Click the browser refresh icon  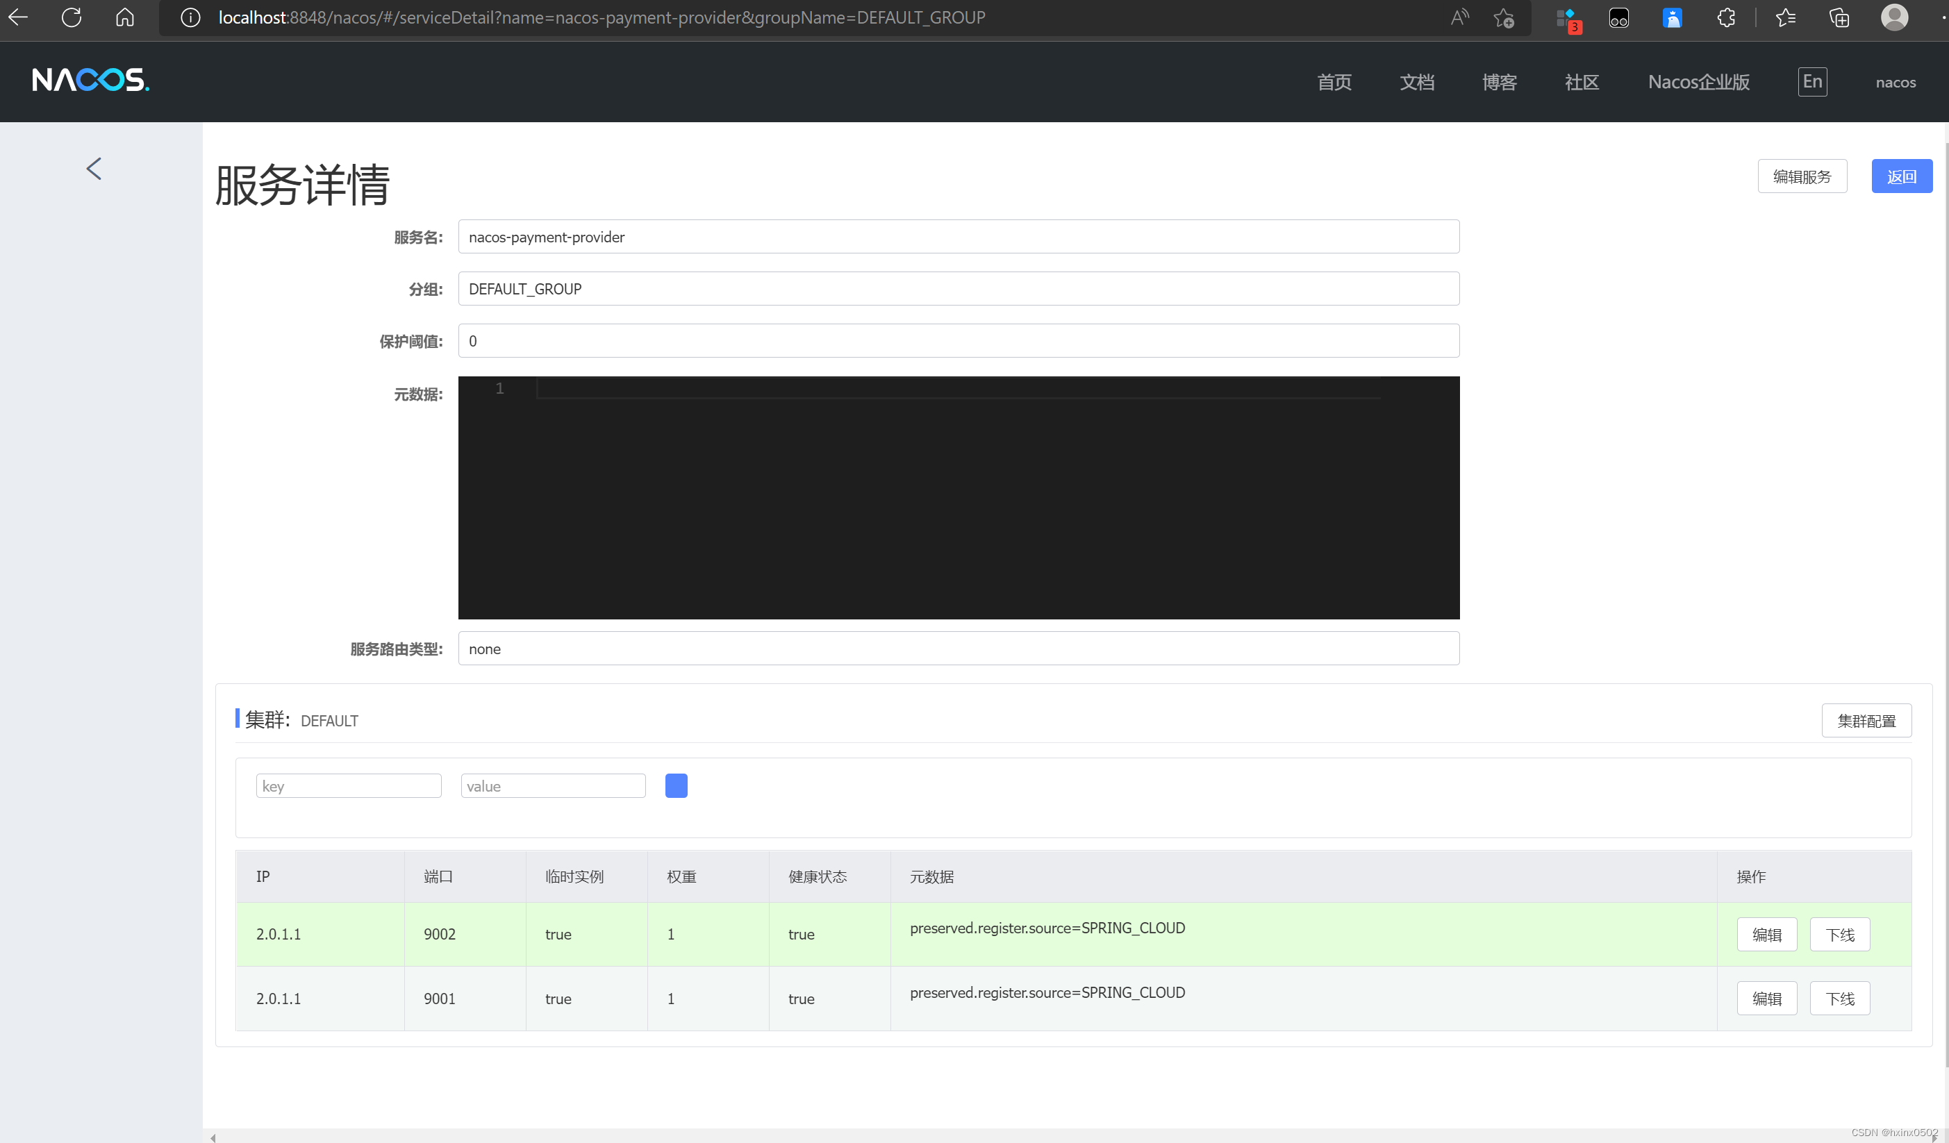[71, 17]
